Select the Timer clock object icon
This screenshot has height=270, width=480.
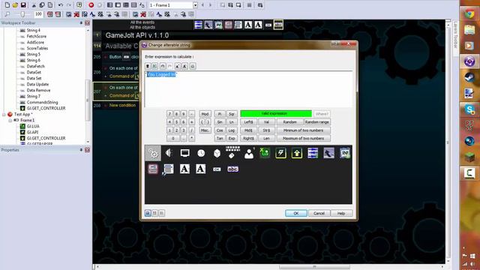pyautogui.click(x=201, y=153)
